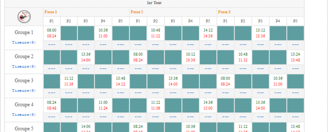Click Groupe 1 Fosse 2 P5 14:12 slot
Screen dimensions: 328x132
point(208,33)
